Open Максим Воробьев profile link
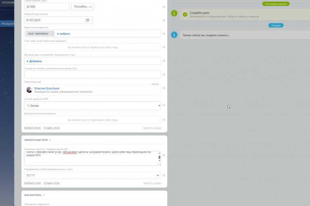 [47, 88]
